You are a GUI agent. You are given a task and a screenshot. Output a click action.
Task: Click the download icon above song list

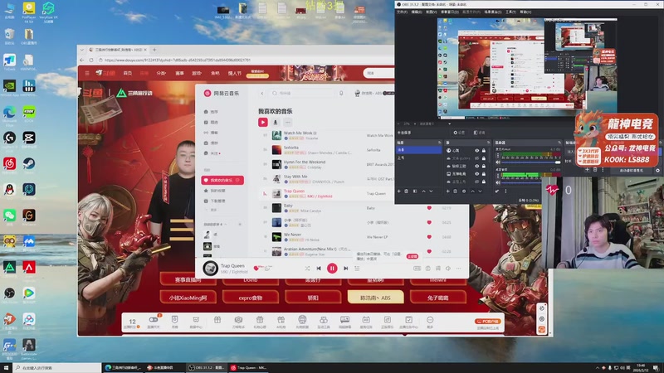[276, 122]
